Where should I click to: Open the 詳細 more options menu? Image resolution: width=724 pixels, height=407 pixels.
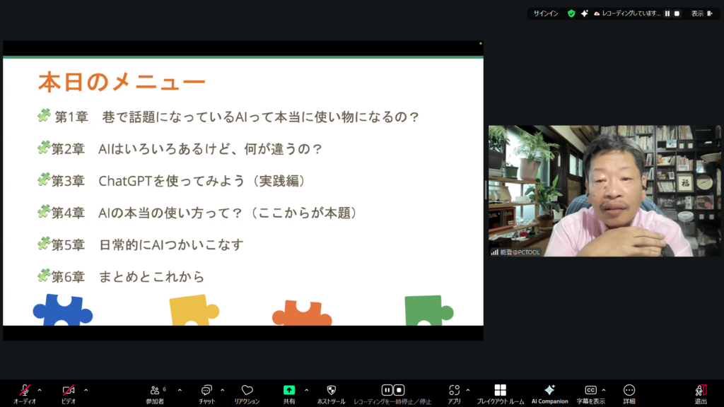629,391
